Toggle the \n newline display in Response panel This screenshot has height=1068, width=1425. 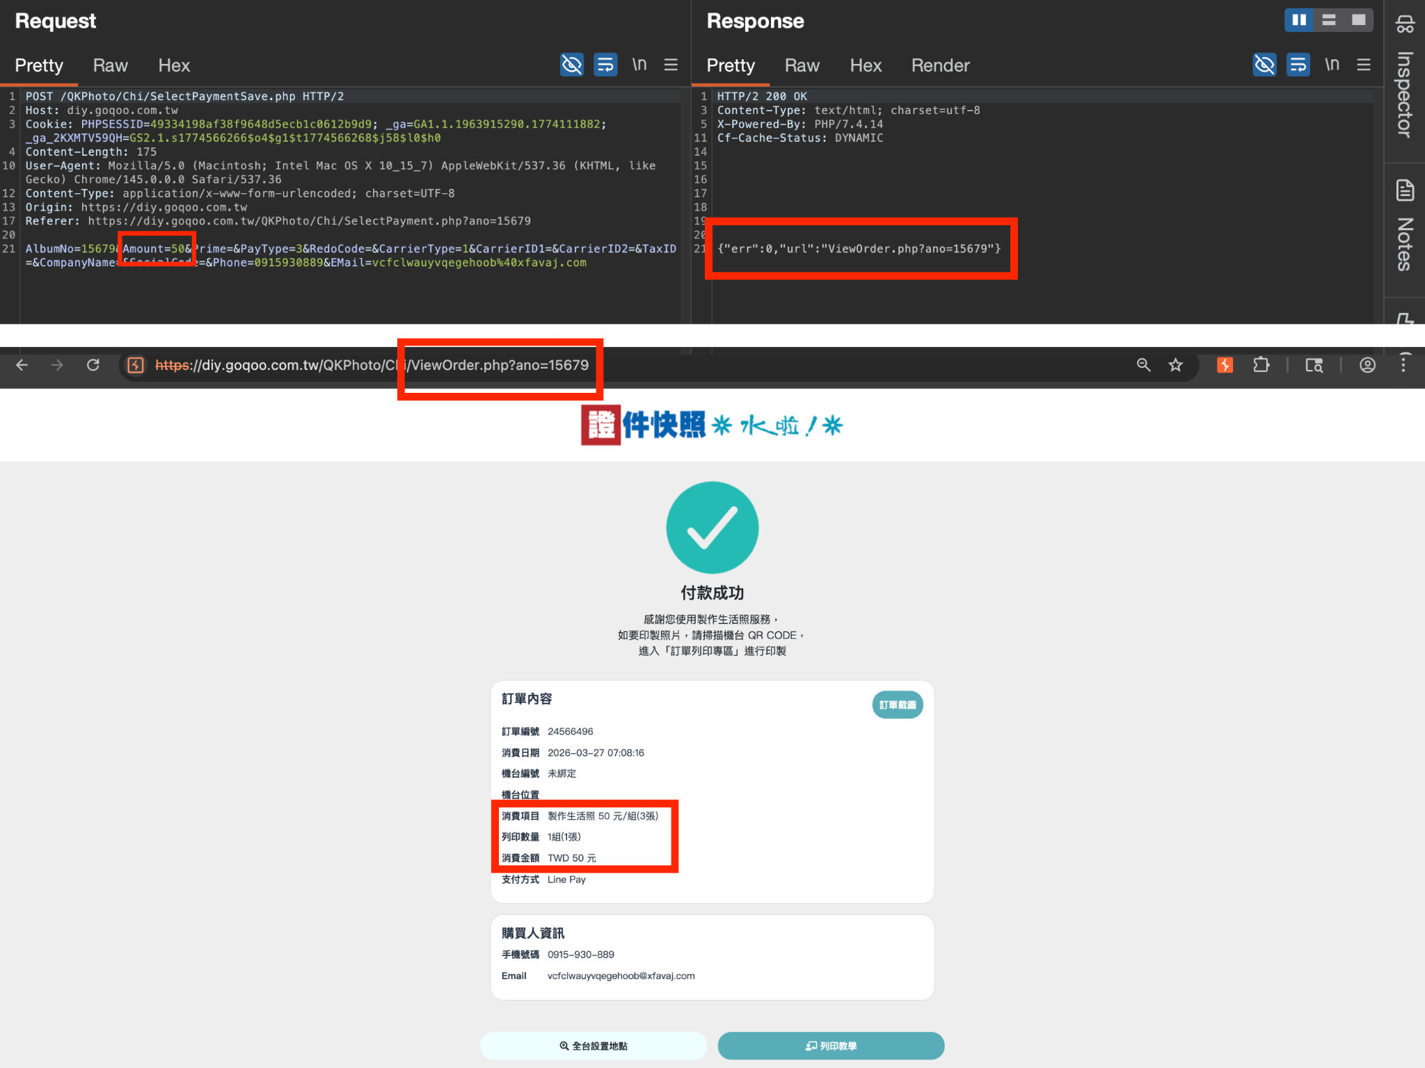[x=1332, y=65]
